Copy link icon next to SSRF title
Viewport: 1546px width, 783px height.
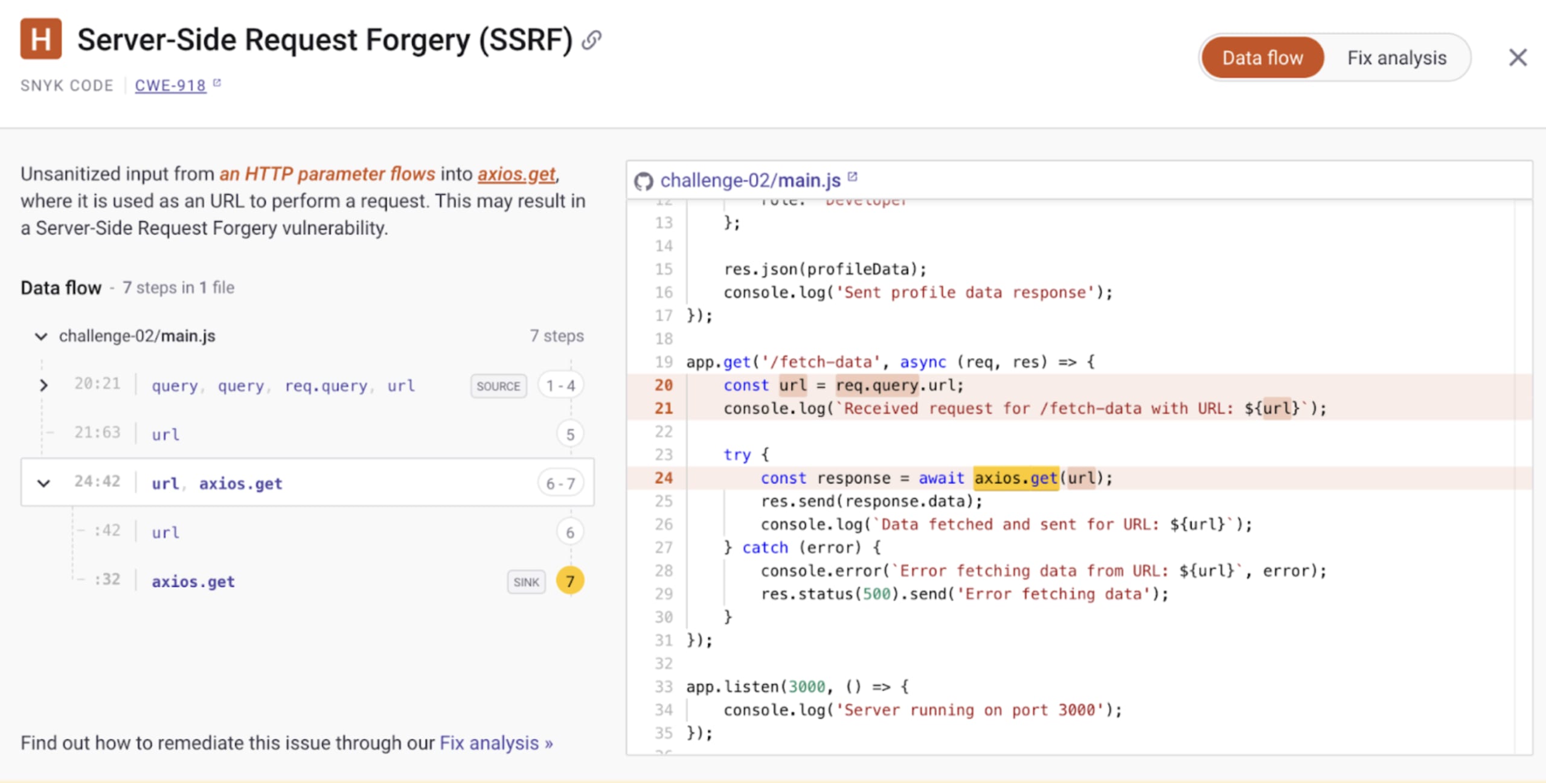tap(591, 40)
